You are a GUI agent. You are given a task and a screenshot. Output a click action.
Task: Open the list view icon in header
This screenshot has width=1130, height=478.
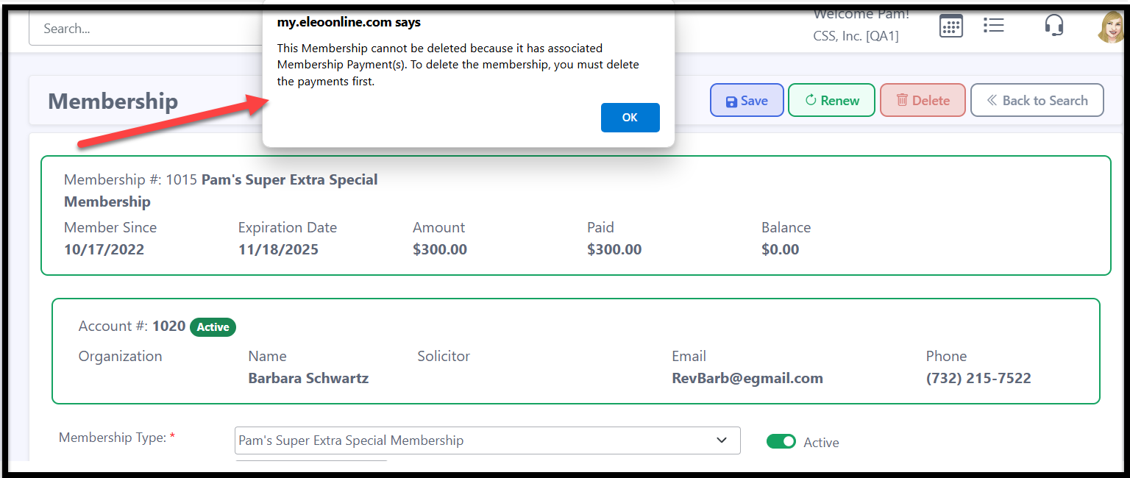point(994,26)
